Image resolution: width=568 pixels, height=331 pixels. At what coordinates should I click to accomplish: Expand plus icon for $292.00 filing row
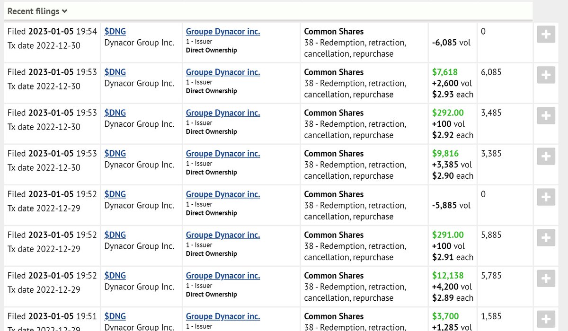click(546, 116)
